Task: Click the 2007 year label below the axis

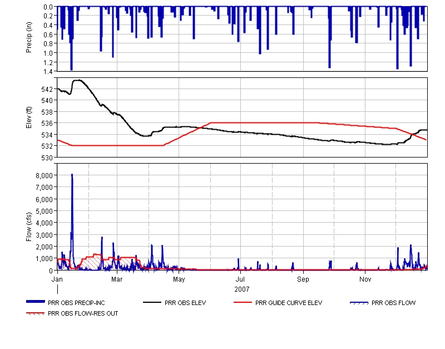Action: pos(242,289)
